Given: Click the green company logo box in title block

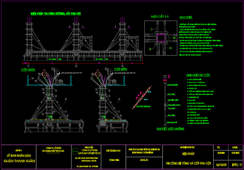Looking at the screenshot, I should 76,151.
